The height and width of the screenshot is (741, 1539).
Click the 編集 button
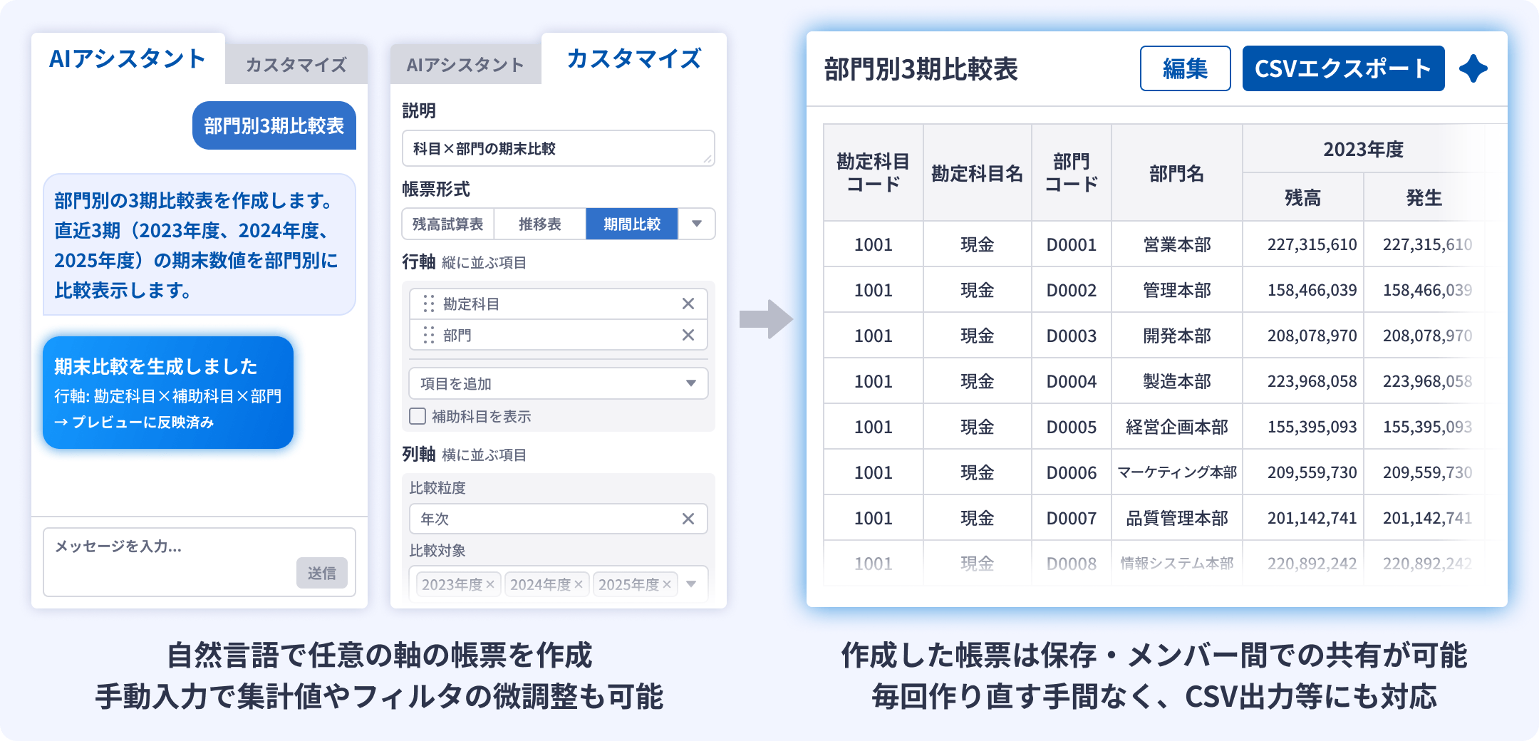tap(1185, 69)
